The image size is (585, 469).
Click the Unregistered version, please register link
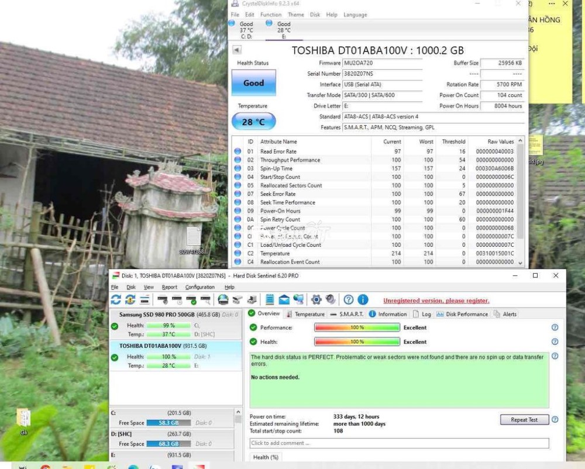(436, 301)
